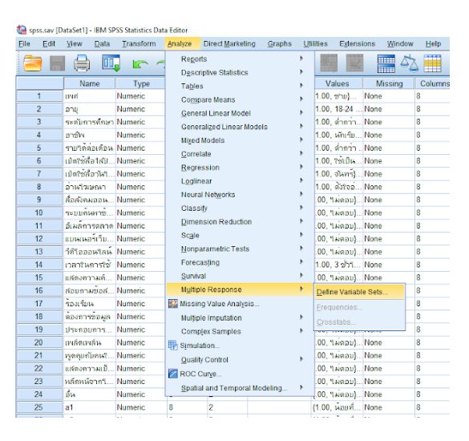469x441 pixels.
Task: Expand the Descriptive Statistics submenu
Action: point(240,72)
